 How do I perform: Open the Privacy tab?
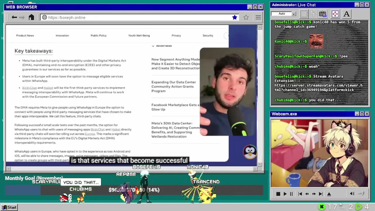coord(176,35)
